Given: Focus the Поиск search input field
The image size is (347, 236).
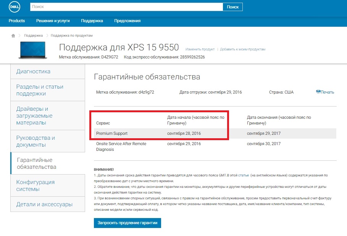Looking at the screenshot, I should pos(126,7).
